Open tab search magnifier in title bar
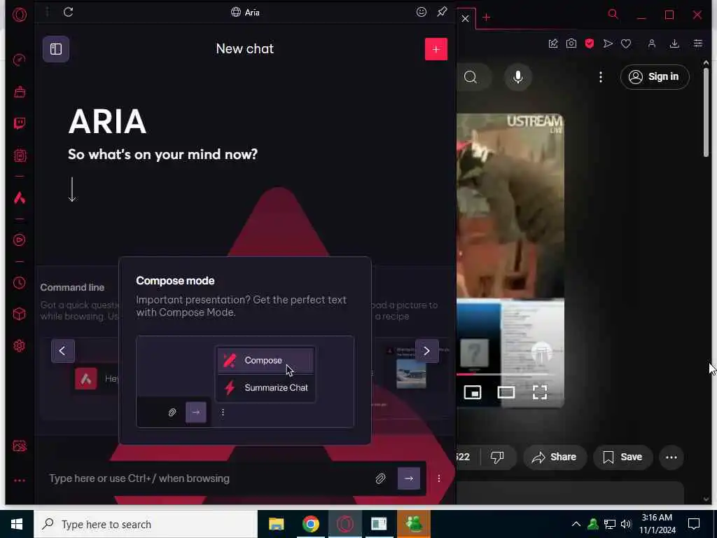Image resolution: width=717 pixels, height=538 pixels. pos(613,14)
